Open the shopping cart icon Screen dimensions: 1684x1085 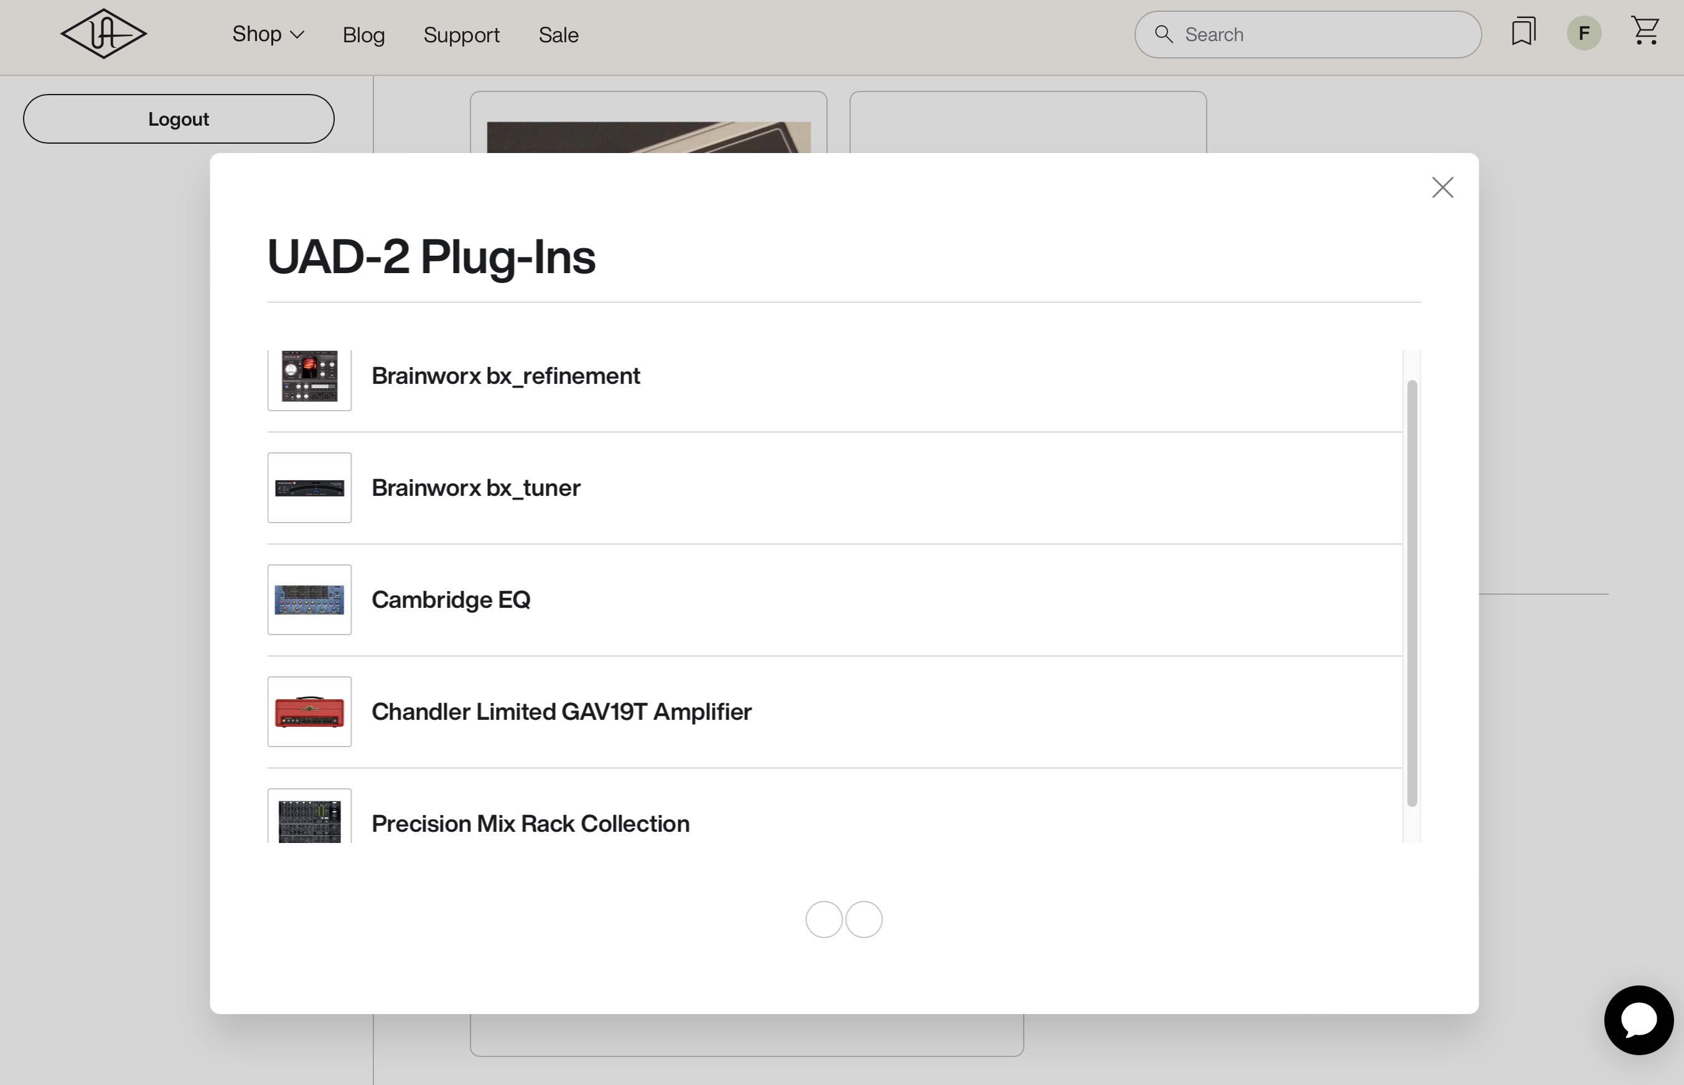coord(1645,31)
